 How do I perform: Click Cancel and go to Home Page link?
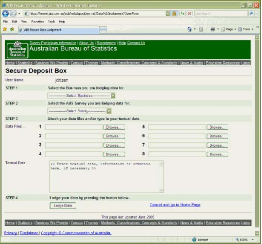(x=175, y=205)
